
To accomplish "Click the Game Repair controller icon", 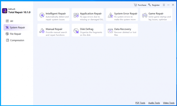I will pos(145,15).
